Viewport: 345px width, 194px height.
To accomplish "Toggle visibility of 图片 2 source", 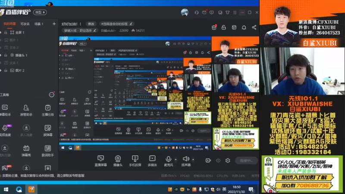I will [x=1, y=70].
